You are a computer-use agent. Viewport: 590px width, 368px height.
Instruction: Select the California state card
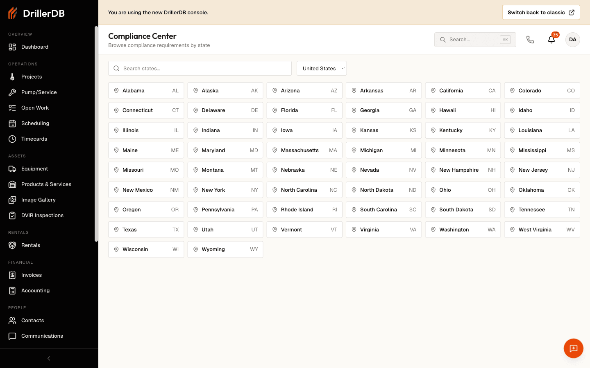(x=463, y=91)
